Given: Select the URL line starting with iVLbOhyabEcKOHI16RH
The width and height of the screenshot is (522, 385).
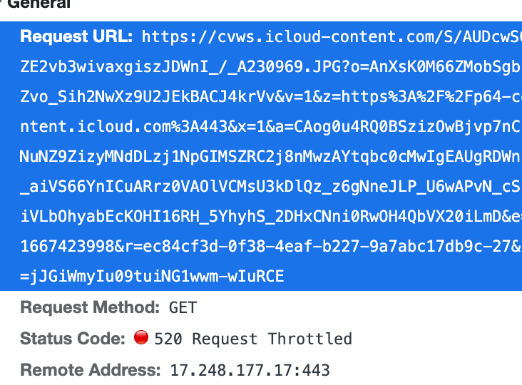Looking at the screenshot, I should [x=271, y=217].
